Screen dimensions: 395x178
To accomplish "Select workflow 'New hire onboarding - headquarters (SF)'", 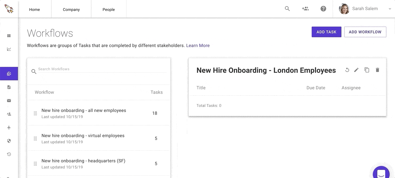I will pos(99,163).
